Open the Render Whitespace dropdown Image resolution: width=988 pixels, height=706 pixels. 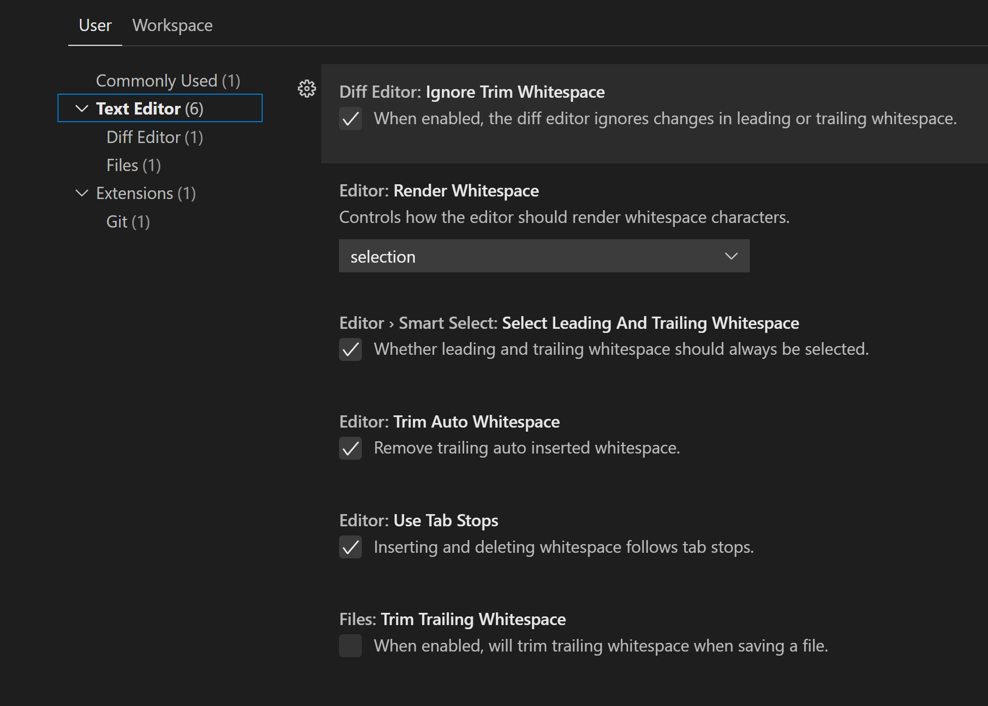pos(731,256)
